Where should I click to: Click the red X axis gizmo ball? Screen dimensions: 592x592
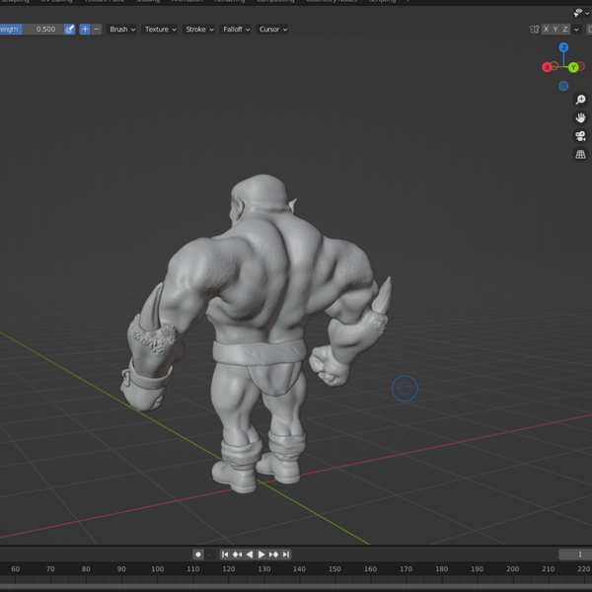pos(547,67)
